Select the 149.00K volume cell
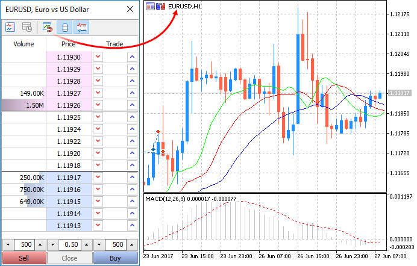 pyautogui.click(x=24, y=93)
